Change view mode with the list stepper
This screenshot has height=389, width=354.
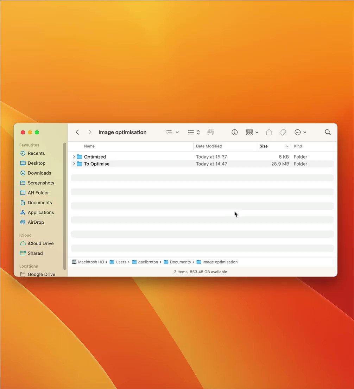[x=194, y=132]
